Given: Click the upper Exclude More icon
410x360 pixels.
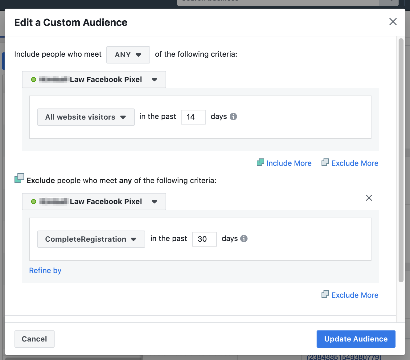Looking at the screenshot, I should 325,162.
